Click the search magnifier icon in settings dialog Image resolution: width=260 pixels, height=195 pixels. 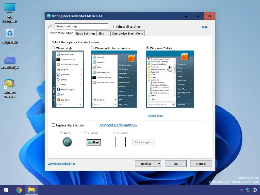[50, 26]
